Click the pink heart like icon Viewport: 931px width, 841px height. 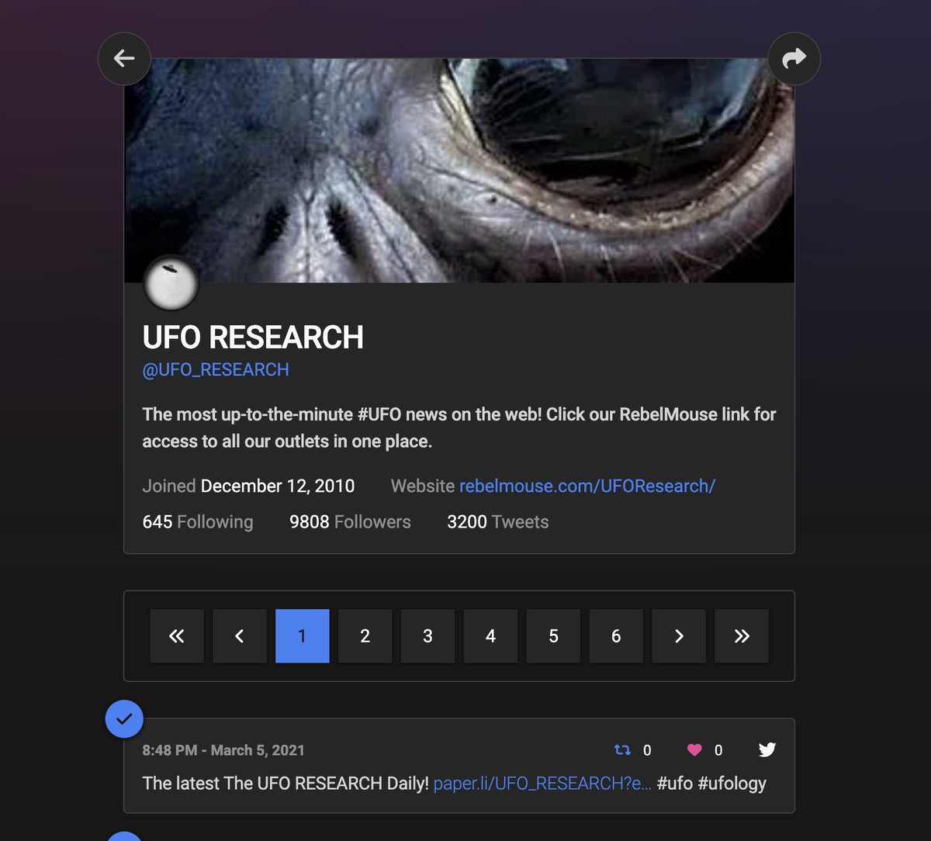click(x=694, y=750)
